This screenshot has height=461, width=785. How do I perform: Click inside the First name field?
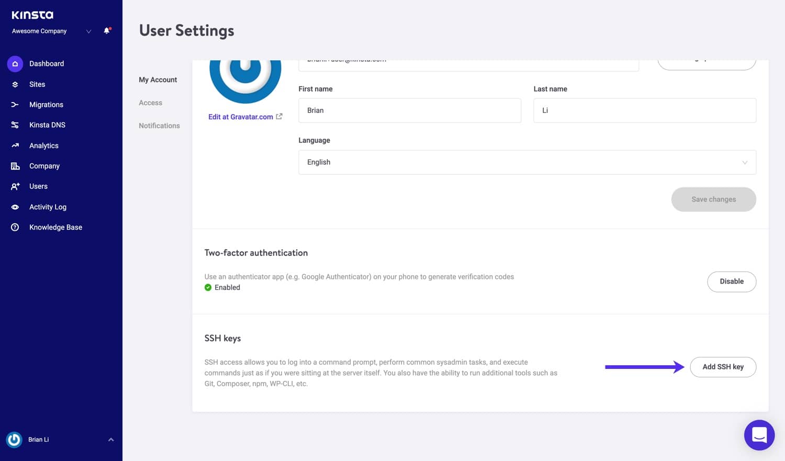410,110
